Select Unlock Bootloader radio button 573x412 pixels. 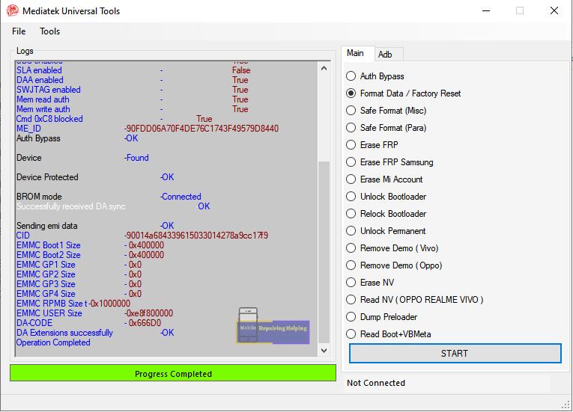[386, 197]
